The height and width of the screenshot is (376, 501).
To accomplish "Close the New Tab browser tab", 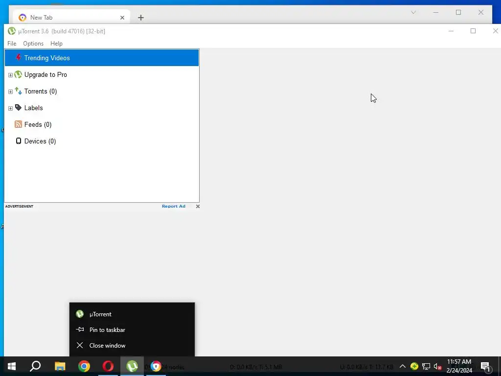I will [x=122, y=18].
